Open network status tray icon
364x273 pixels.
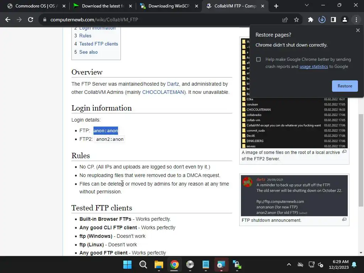pyautogui.click(x=311, y=264)
